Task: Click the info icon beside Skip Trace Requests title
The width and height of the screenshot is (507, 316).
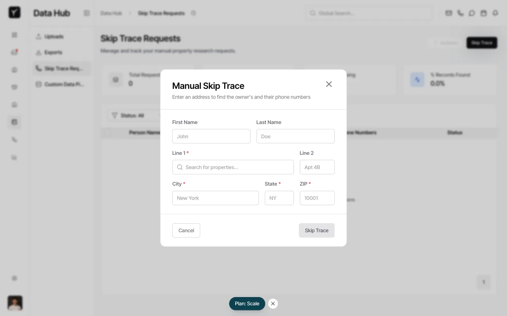Action: (193, 13)
